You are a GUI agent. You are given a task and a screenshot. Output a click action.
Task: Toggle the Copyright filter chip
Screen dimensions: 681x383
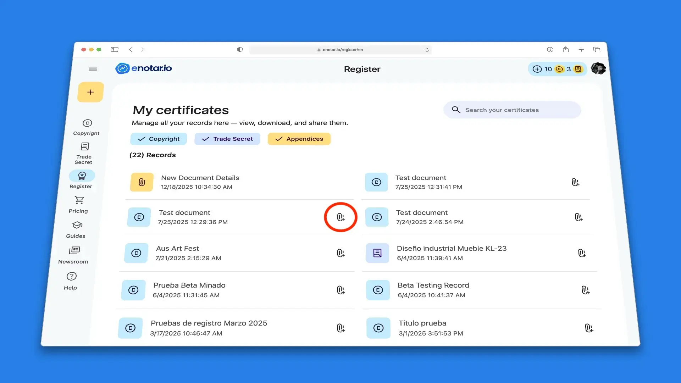pos(159,139)
